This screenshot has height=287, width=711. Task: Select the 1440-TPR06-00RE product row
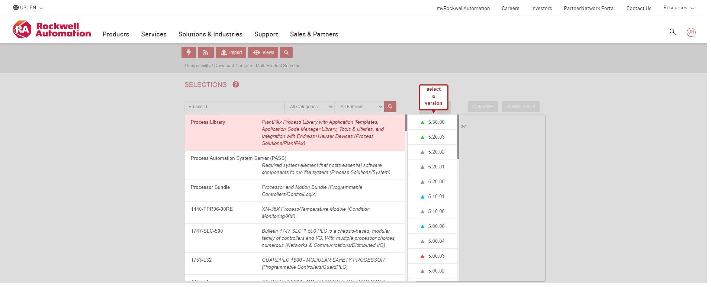click(295, 213)
